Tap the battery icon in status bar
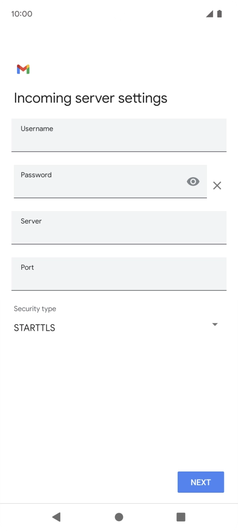Viewport: 238px width, 531px height. [x=220, y=14]
